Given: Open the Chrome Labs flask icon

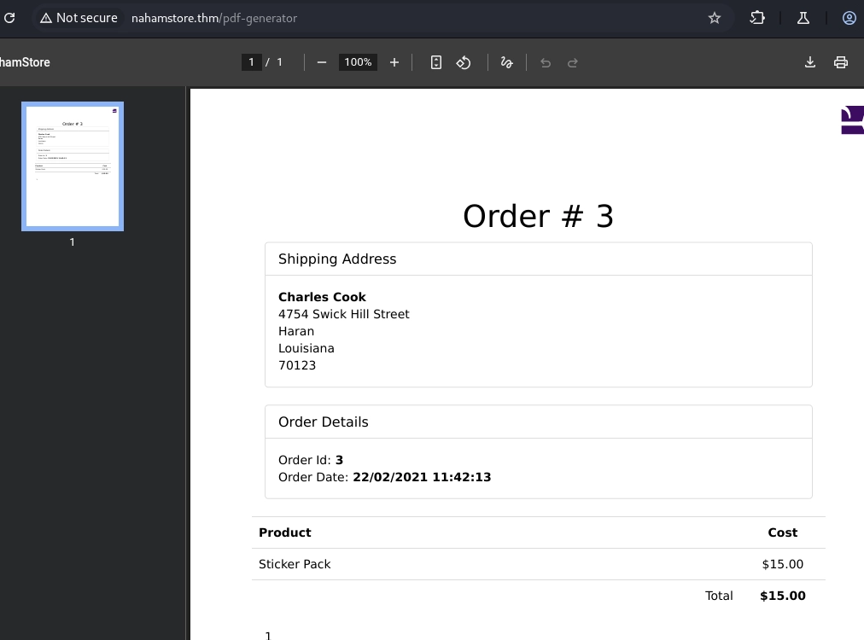Looking at the screenshot, I should click(x=803, y=18).
